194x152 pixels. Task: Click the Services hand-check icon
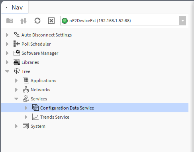point(26,98)
